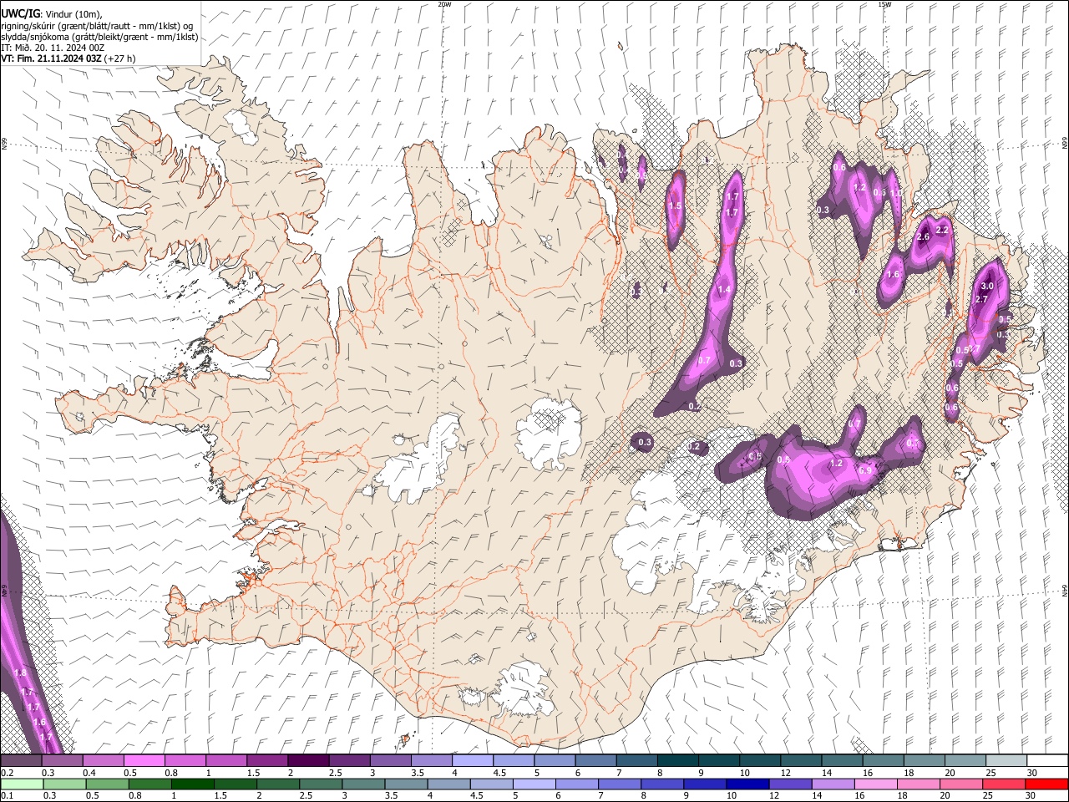Click the '2.2' snowfall value on the map
1069x802 pixels.
[x=943, y=230]
